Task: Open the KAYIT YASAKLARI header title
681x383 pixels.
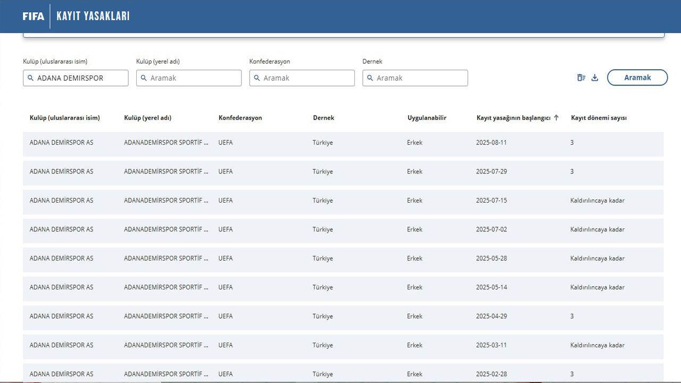Action: coord(93,16)
